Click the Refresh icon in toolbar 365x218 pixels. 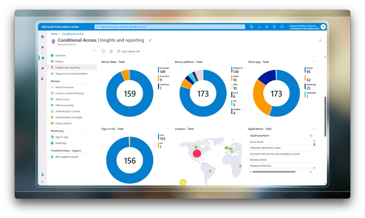104,51
